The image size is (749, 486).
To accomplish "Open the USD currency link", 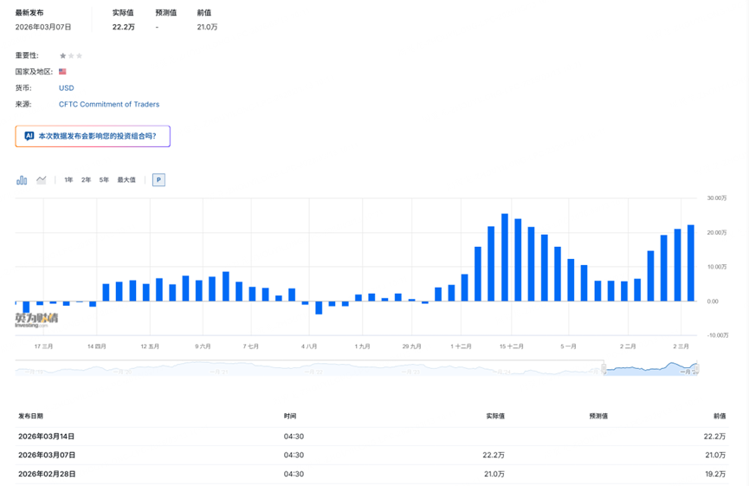I will coord(67,88).
